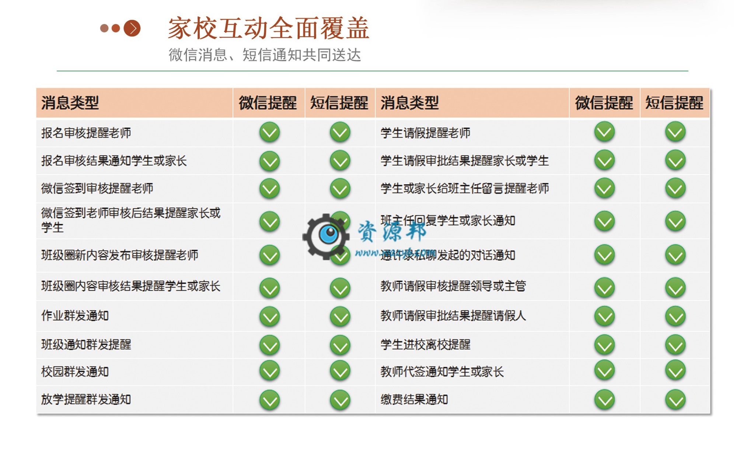Select the label 教师请假审核提醒领导或主管
This screenshot has width=737, height=474.
point(453,286)
